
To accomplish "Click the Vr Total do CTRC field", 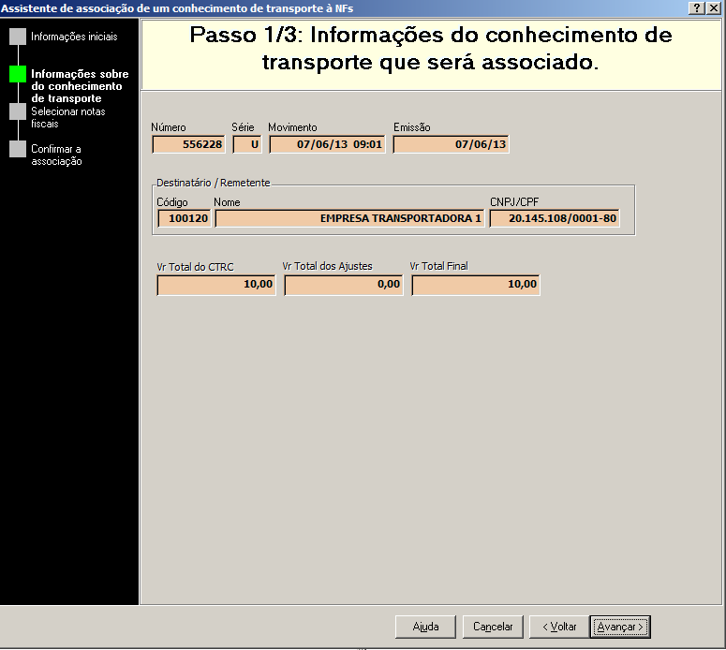I will [x=216, y=285].
